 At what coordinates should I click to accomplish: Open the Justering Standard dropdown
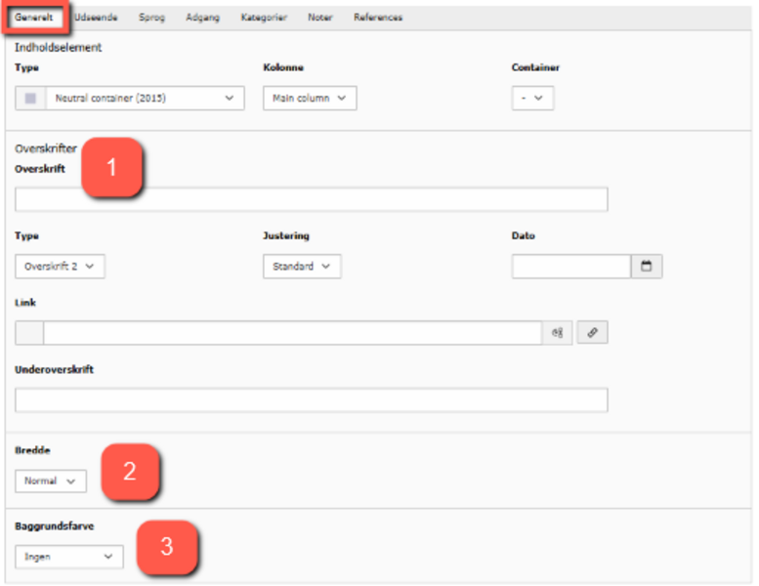click(x=302, y=267)
